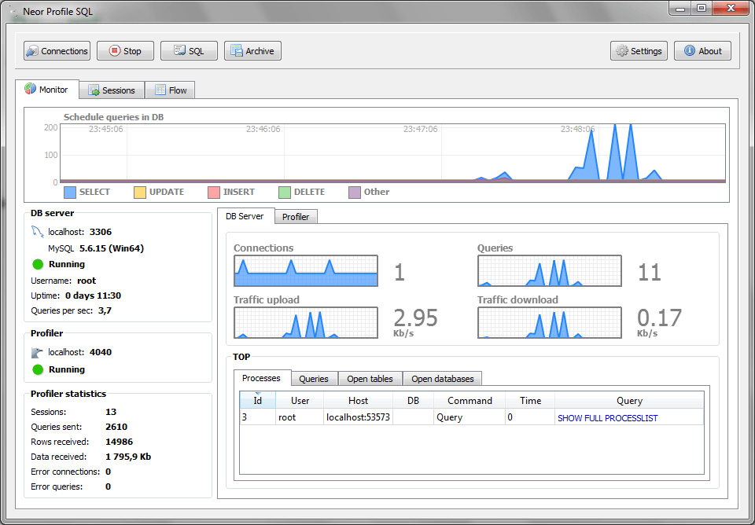This screenshot has height=525, width=755.
Task: Click the Time column header
Action: coord(530,401)
